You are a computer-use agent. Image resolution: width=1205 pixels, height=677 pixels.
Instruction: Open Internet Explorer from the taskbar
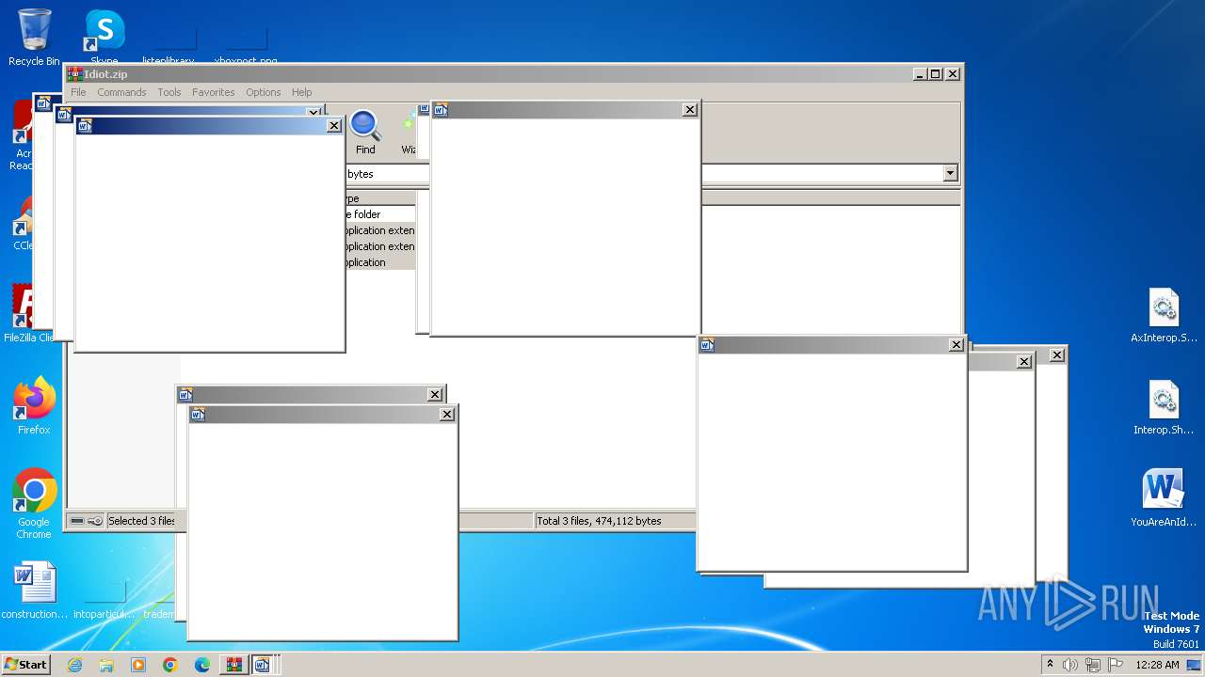point(74,665)
